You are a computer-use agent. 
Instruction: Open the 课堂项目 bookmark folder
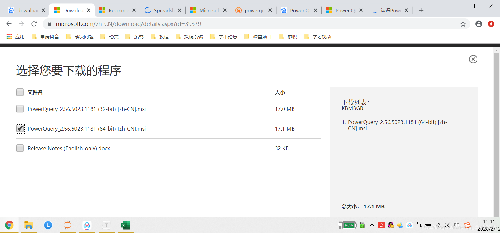coord(258,37)
